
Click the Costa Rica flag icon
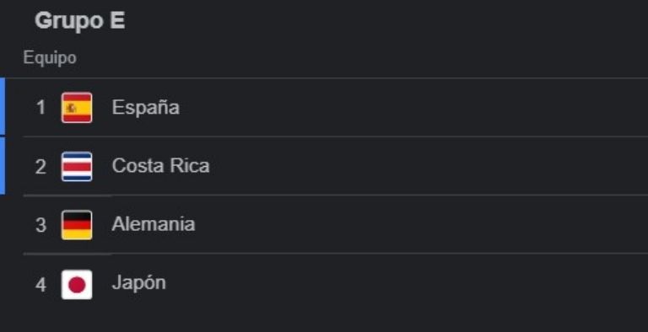pos(77,166)
